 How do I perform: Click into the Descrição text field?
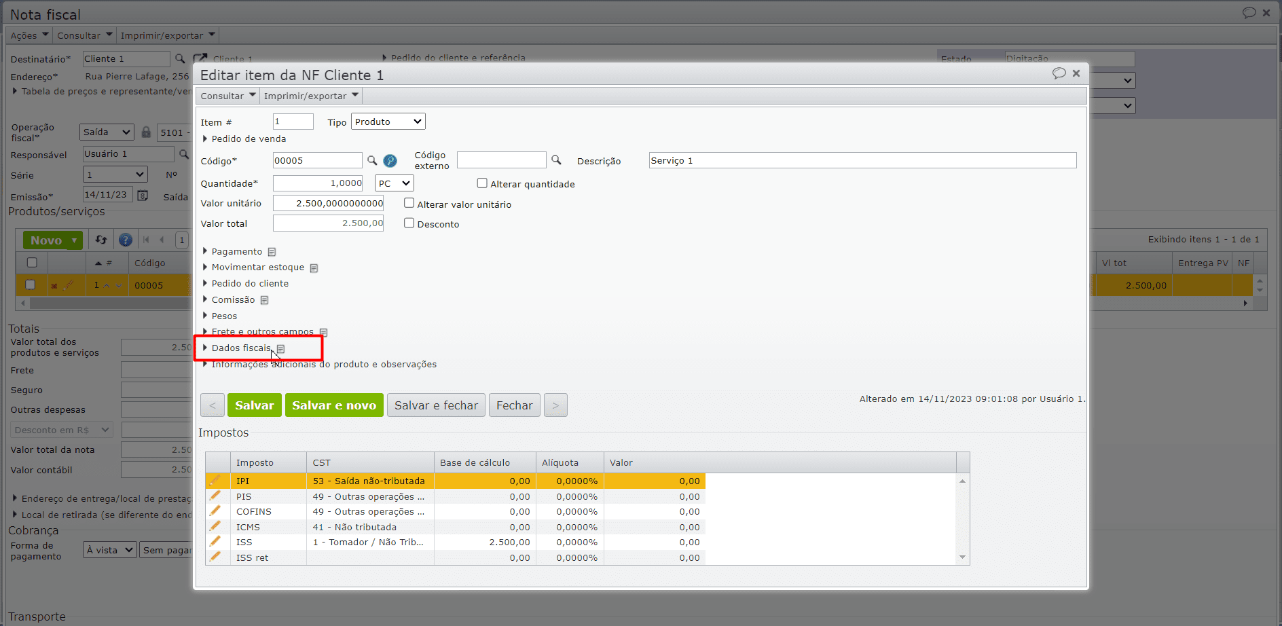tap(862, 160)
